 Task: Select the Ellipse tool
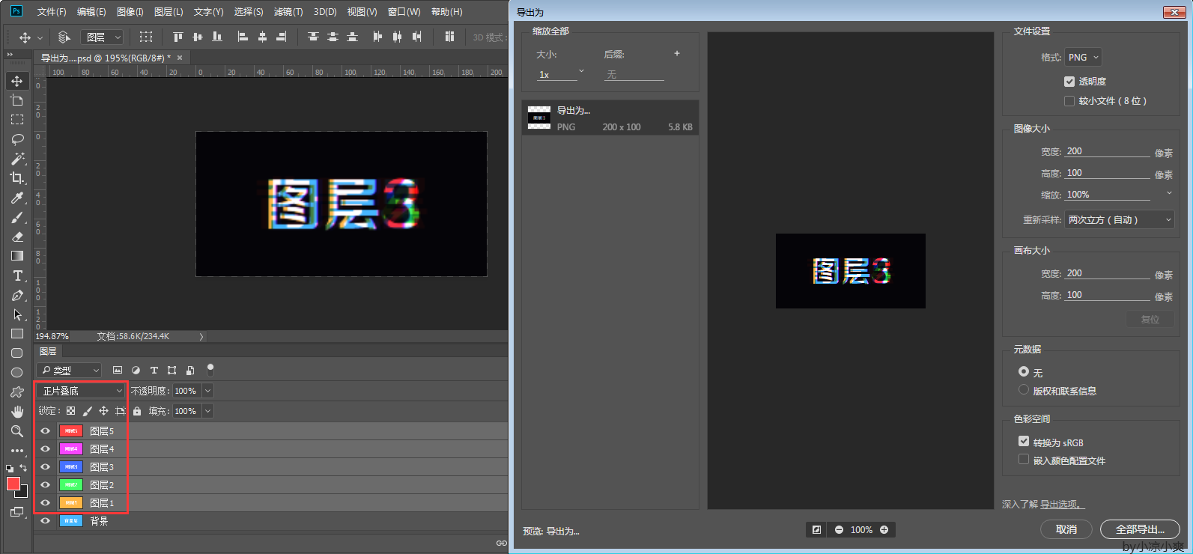point(17,373)
